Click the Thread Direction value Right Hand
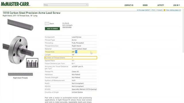The height and width of the screenshot is (103, 184). click(x=76, y=46)
